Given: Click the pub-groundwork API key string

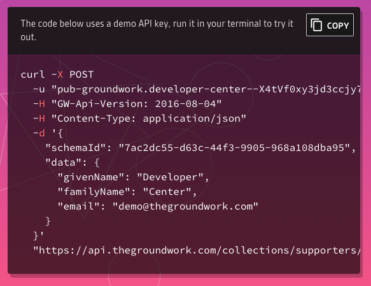Looking at the screenshot, I should [x=206, y=89].
